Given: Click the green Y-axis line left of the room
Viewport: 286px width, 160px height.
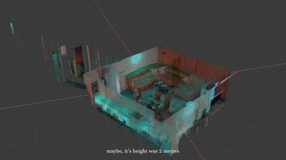Looking at the screenshot, I should click(45, 102).
